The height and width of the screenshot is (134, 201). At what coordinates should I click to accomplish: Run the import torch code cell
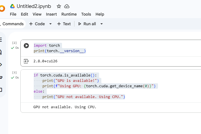pyautogui.click(x=26, y=46)
